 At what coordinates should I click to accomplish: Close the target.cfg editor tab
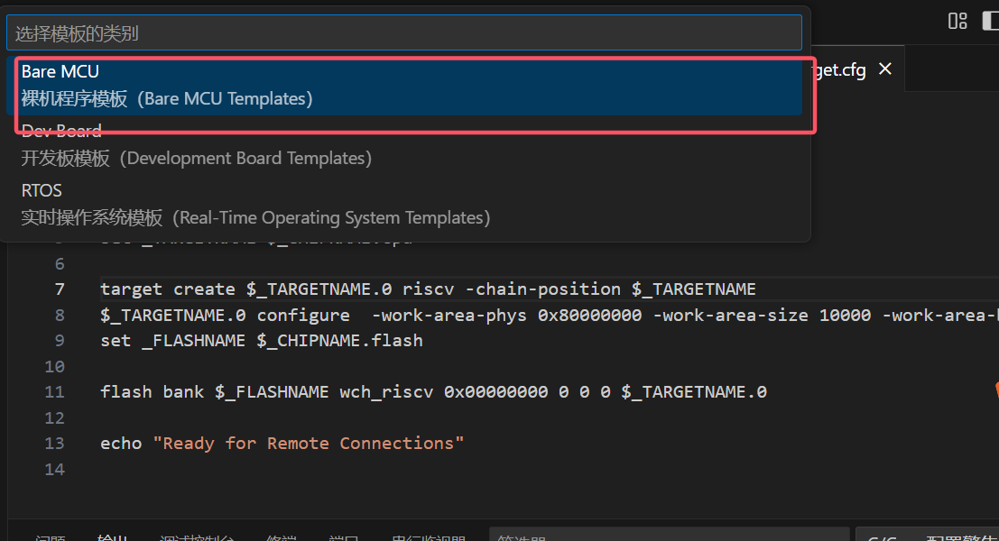[x=884, y=68]
